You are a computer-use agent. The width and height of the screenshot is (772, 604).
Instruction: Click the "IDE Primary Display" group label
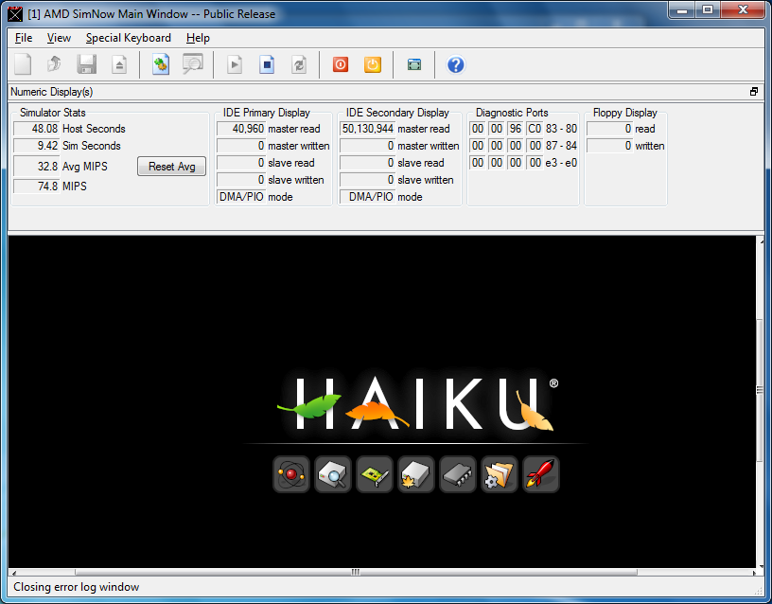click(x=267, y=113)
